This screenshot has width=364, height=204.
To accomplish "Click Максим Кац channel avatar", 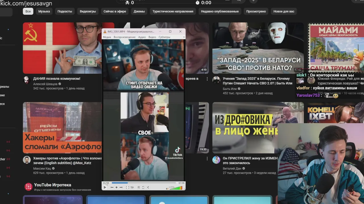I will point(27,160).
